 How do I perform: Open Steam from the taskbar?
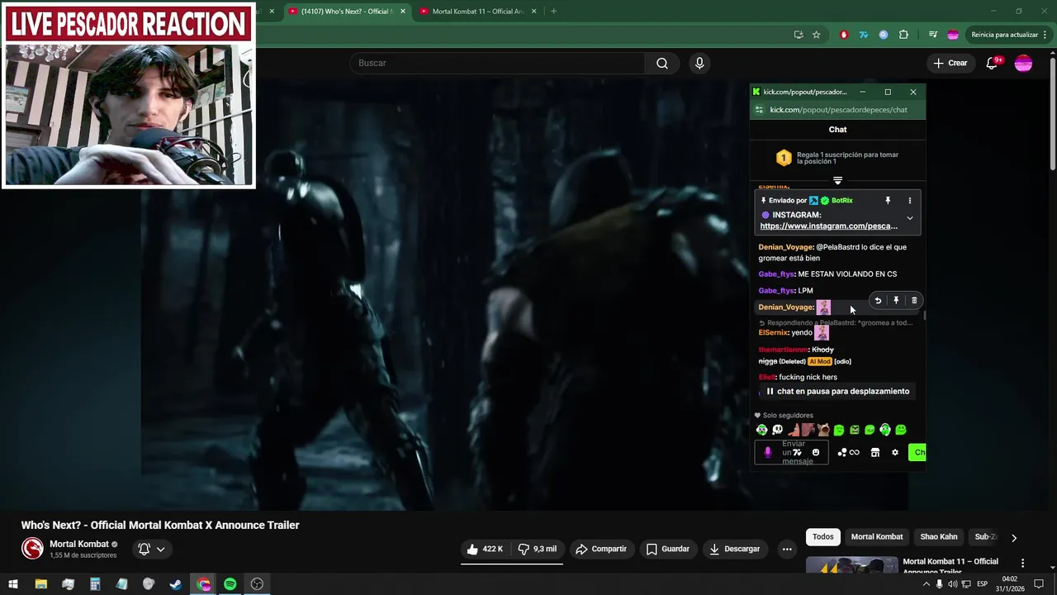[176, 584]
